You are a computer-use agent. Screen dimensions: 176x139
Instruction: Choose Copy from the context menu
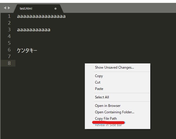(x=117, y=76)
